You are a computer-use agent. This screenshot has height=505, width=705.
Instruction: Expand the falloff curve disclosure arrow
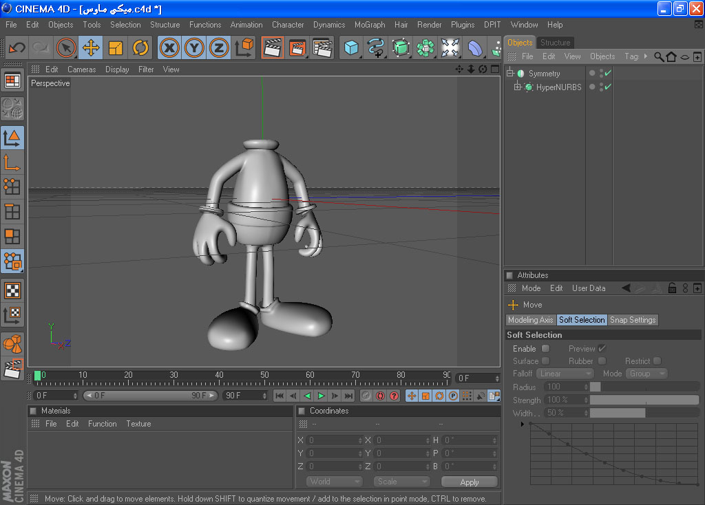click(522, 424)
